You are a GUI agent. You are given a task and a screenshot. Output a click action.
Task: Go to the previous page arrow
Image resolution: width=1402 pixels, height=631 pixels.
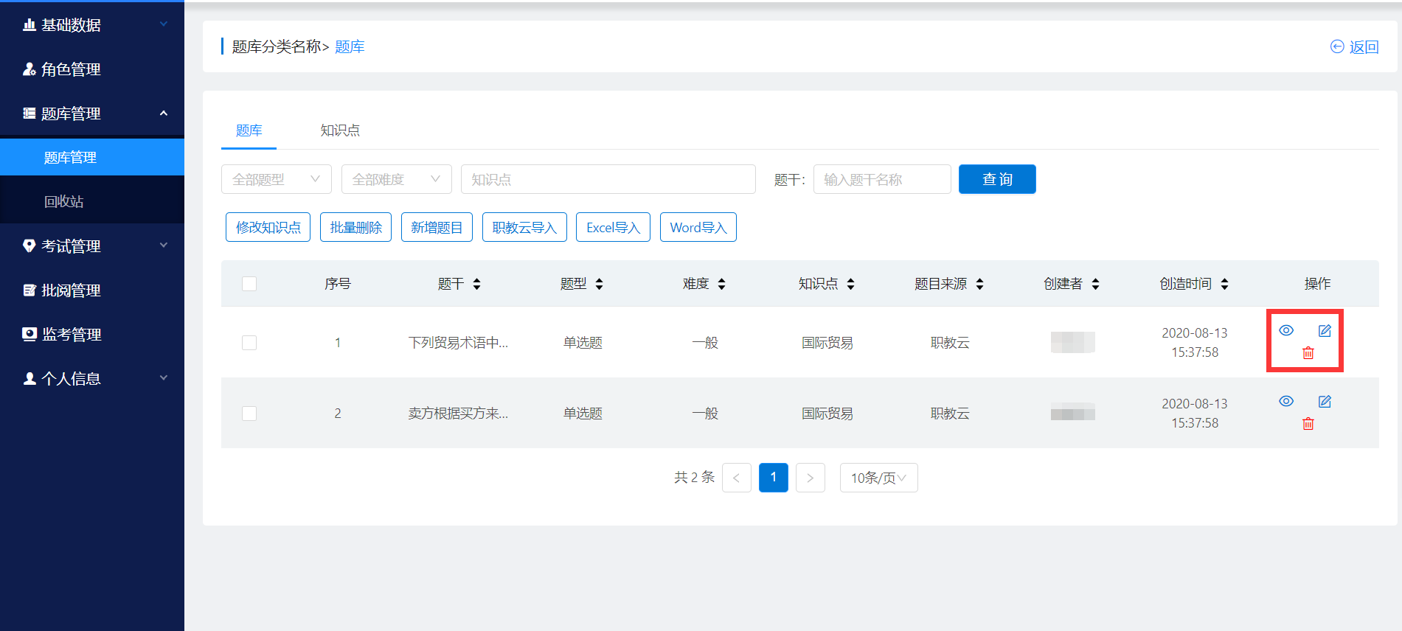737,478
